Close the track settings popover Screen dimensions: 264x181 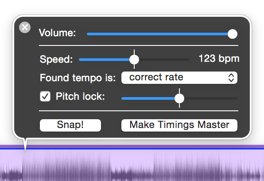[x=25, y=27]
